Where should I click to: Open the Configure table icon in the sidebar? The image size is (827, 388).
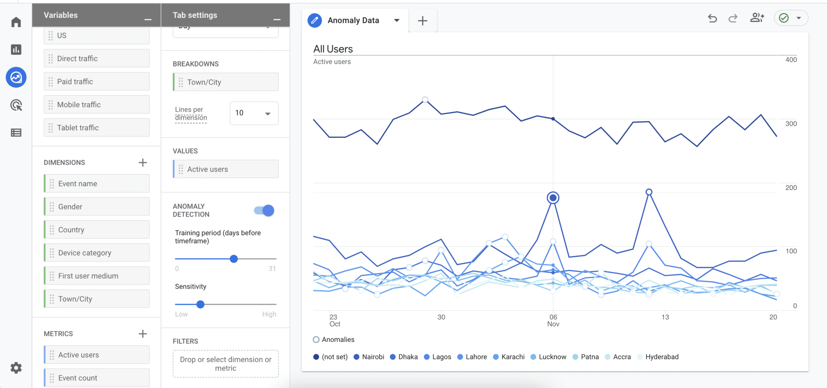[16, 133]
